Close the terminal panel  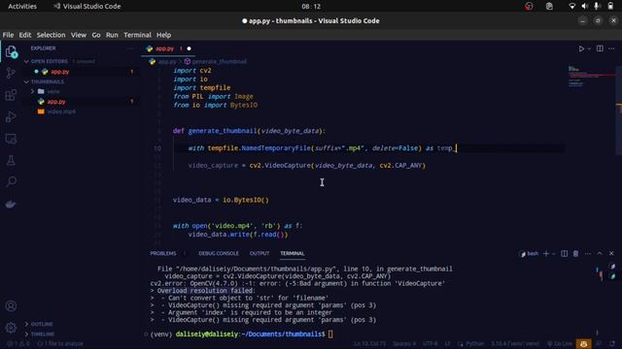(611, 254)
